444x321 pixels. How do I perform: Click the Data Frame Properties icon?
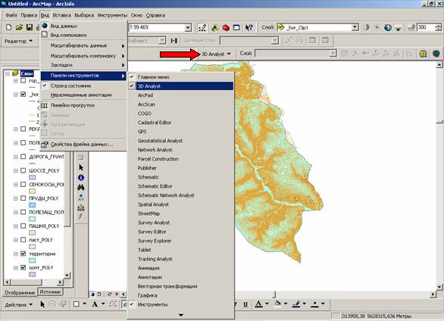tap(45, 145)
